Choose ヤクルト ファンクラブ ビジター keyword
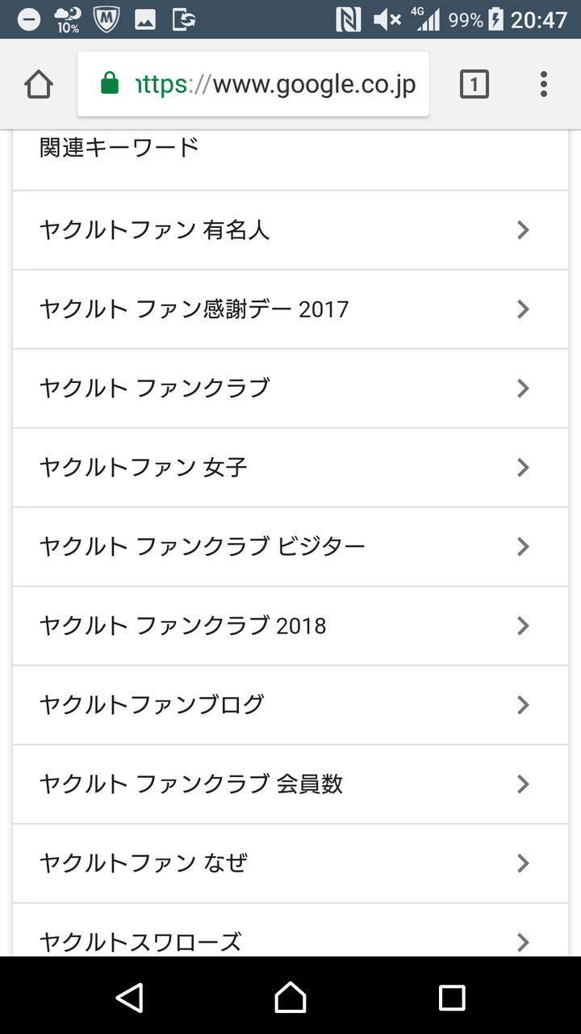The width and height of the screenshot is (581, 1034). coord(290,547)
